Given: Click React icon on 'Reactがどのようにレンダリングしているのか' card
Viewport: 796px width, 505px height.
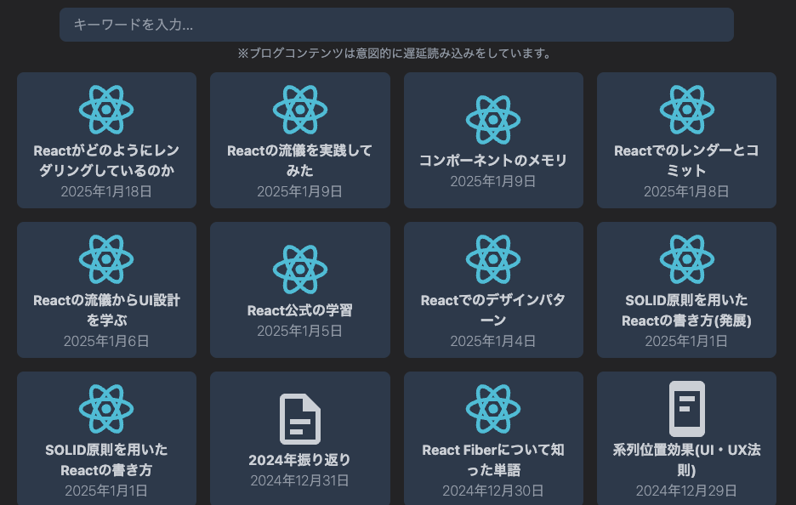Looking at the screenshot, I should tap(106, 110).
